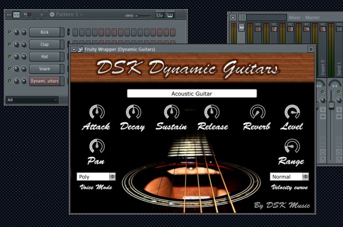343x227 pixels.
Task: Select Insert 1 track in Mixer
Action: tap(258, 29)
